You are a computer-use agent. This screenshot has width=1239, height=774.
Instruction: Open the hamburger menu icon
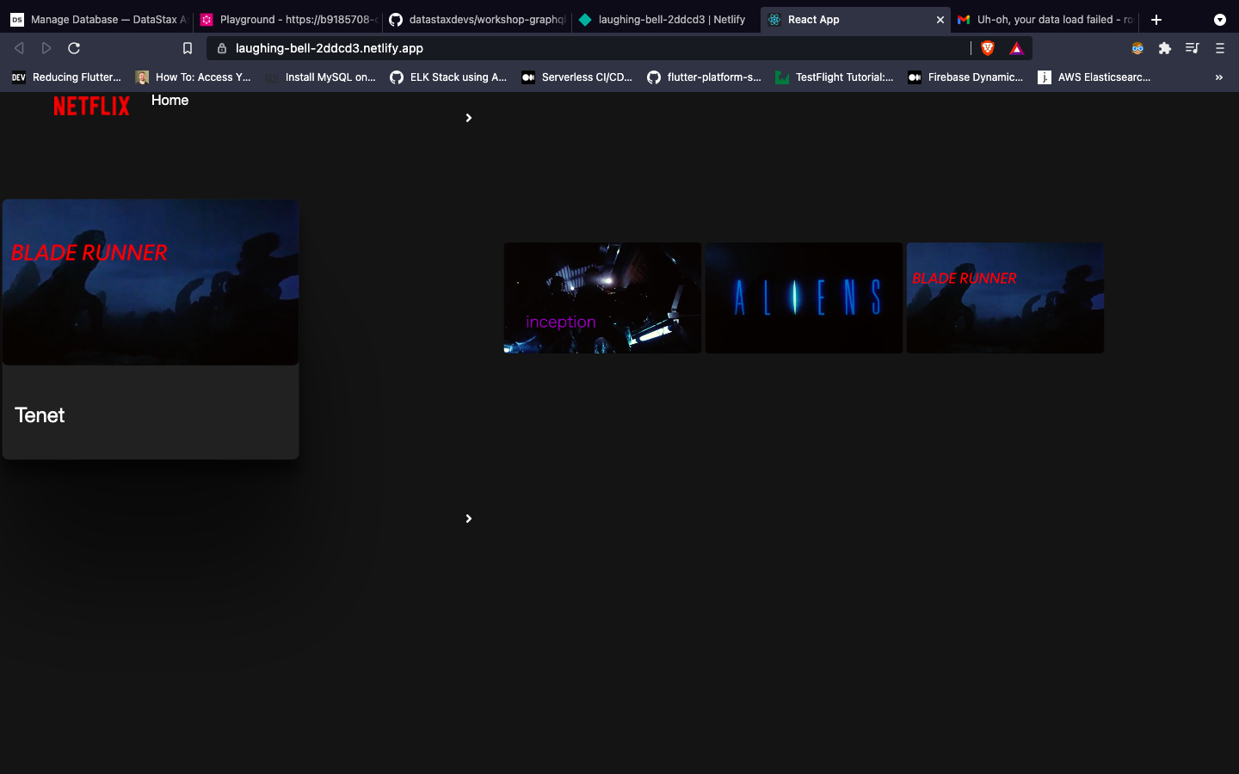[1219, 48]
